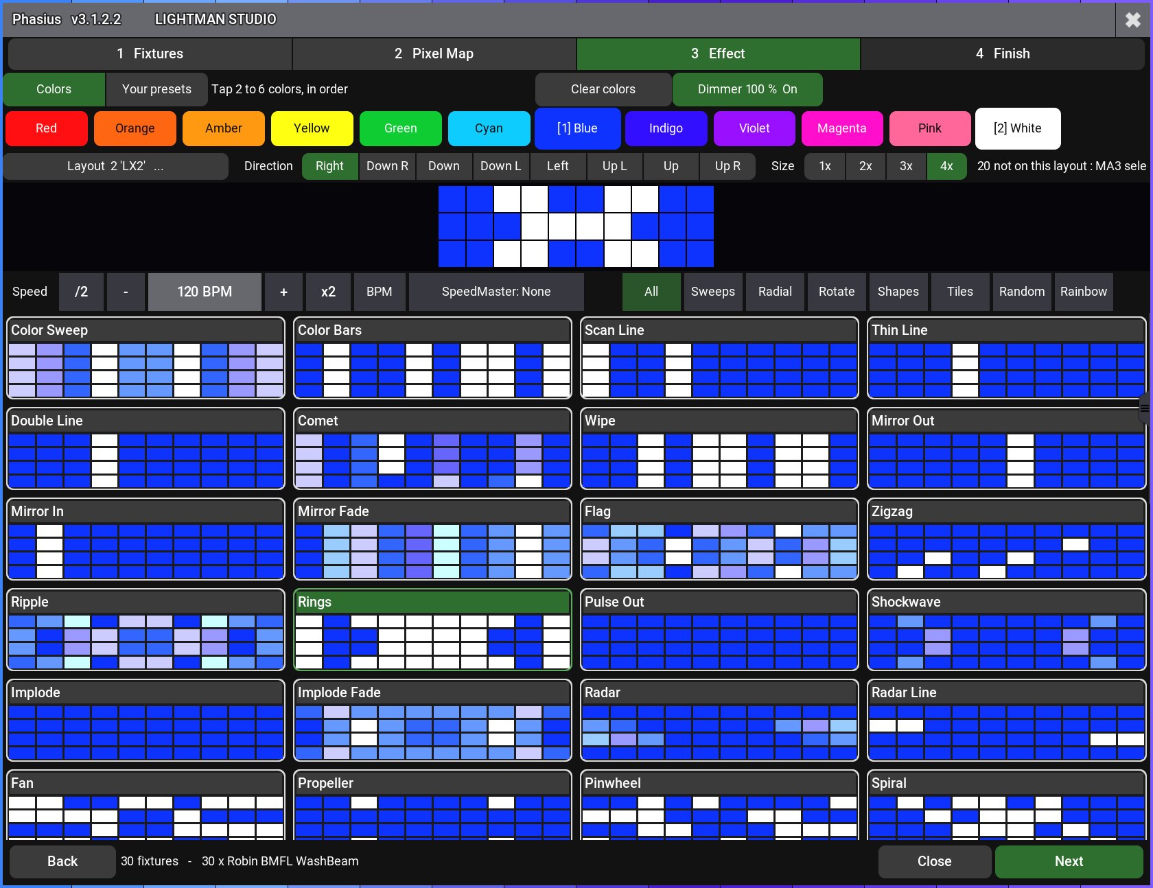Set direction to Left
Image resolution: width=1153 pixels, height=888 pixels.
pos(557,166)
